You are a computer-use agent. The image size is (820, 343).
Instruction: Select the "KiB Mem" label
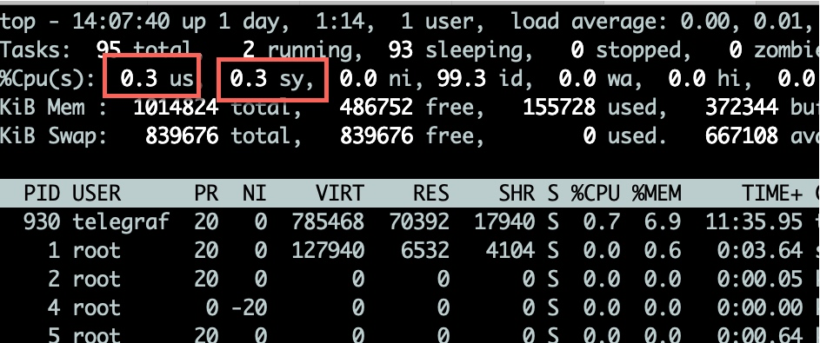43,107
